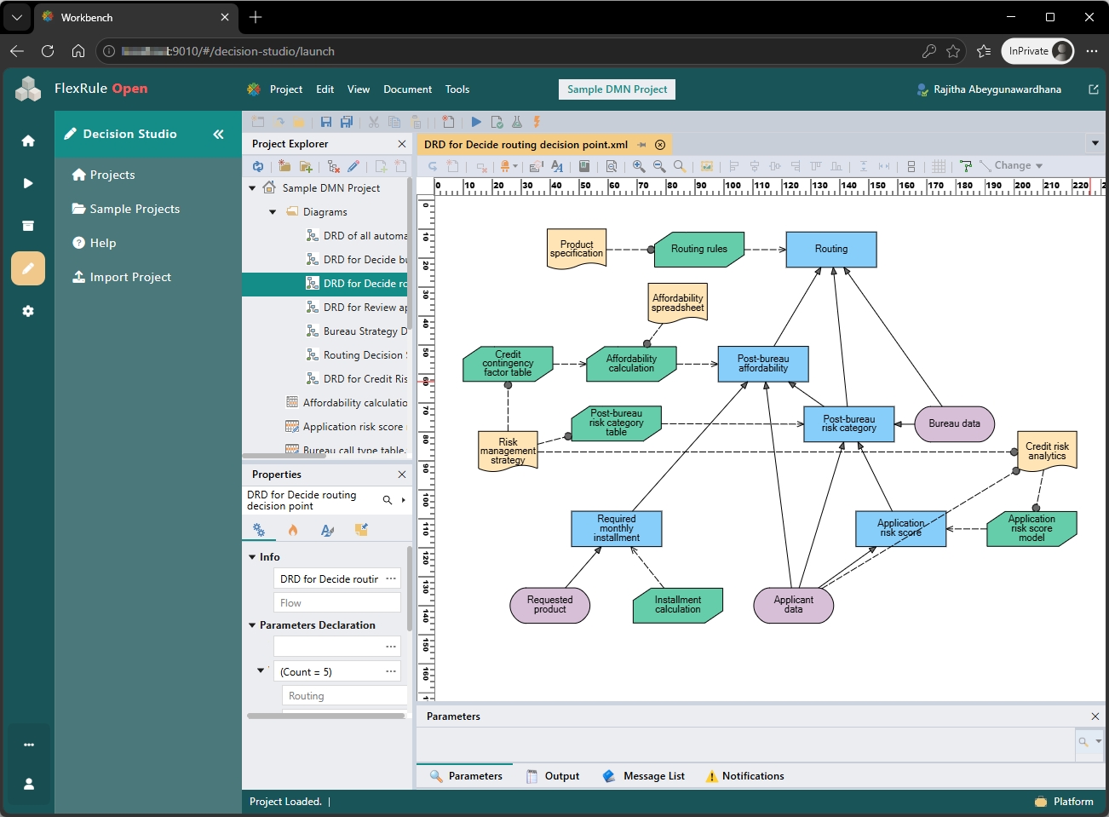Click the Home icon in left sidebar
The height and width of the screenshot is (817, 1109).
coord(28,141)
